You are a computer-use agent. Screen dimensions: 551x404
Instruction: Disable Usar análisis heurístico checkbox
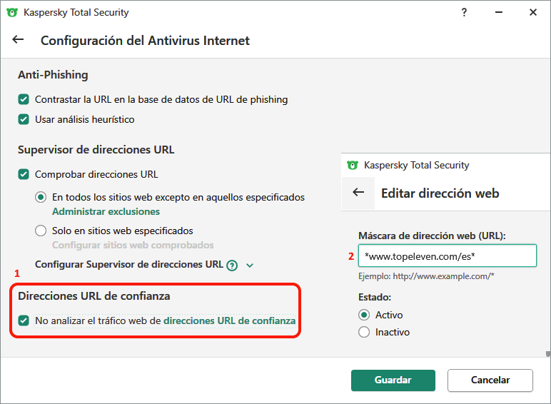pos(24,119)
